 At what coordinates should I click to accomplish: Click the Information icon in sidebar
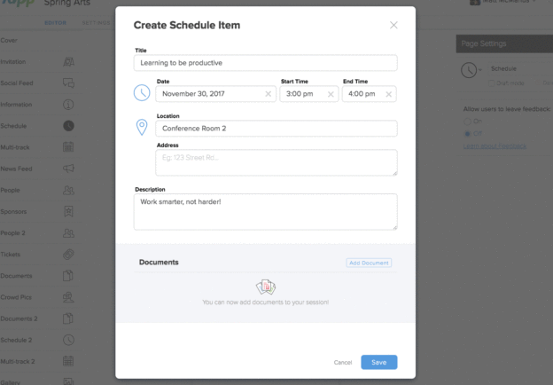click(x=68, y=105)
